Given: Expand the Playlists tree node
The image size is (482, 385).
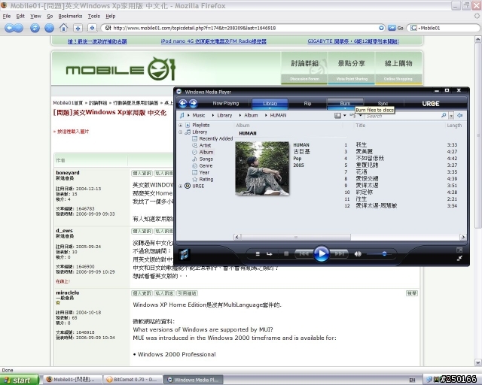Looking at the screenshot, I should 181,126.
